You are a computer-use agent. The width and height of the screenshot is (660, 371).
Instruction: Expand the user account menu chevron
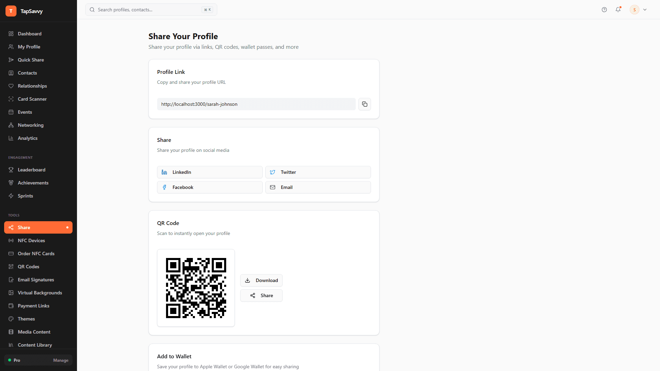(645, 10)
